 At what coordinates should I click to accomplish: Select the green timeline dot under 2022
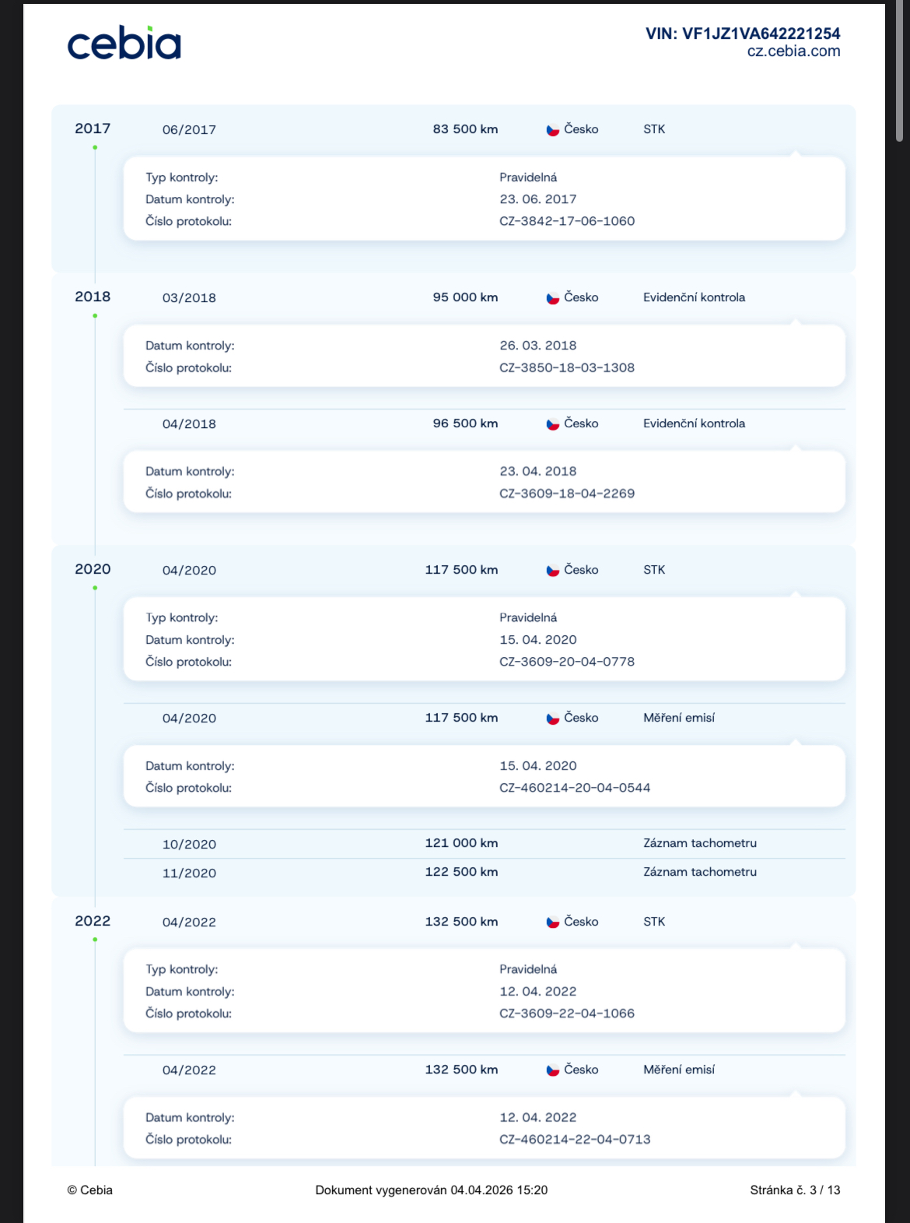click(95, 940)
